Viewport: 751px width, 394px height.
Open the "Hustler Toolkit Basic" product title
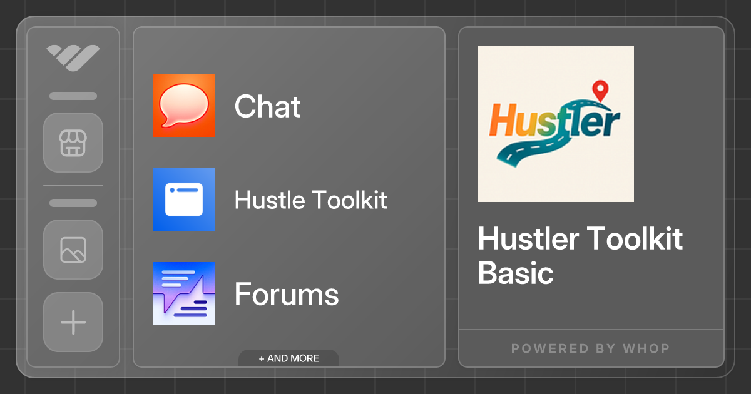point(580,256)
